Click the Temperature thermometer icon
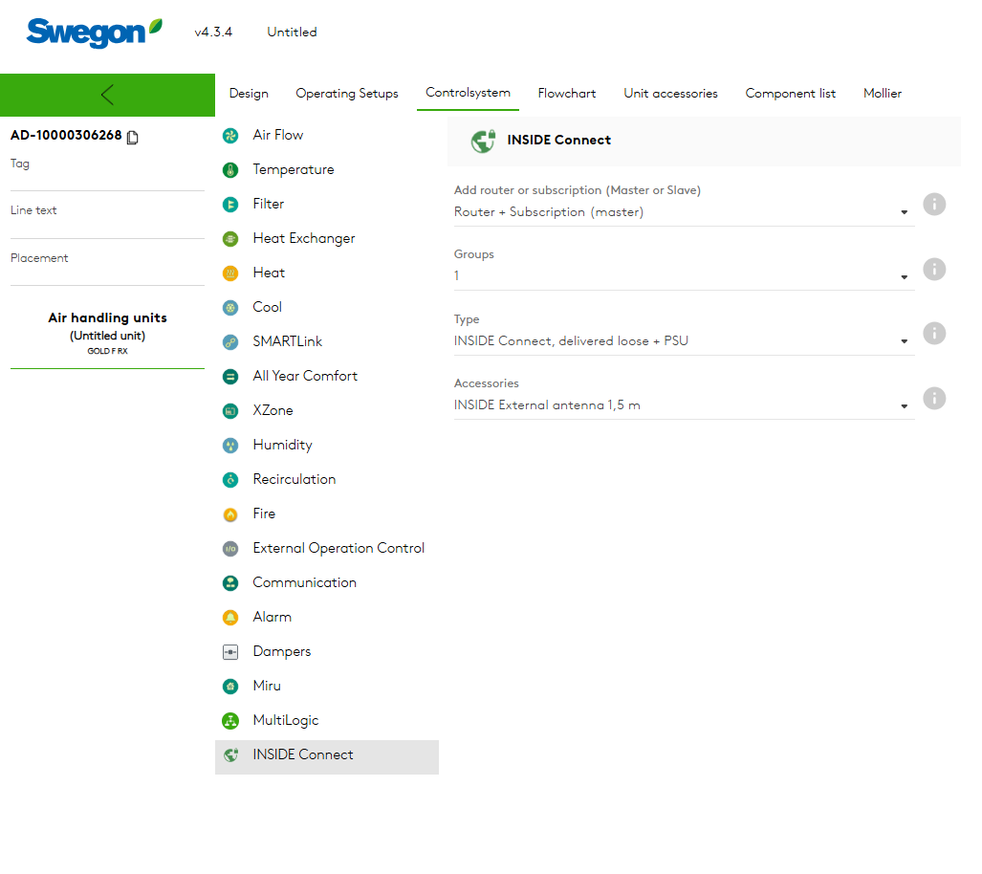This screenshot has height=874, width=982. pos(229,170)
